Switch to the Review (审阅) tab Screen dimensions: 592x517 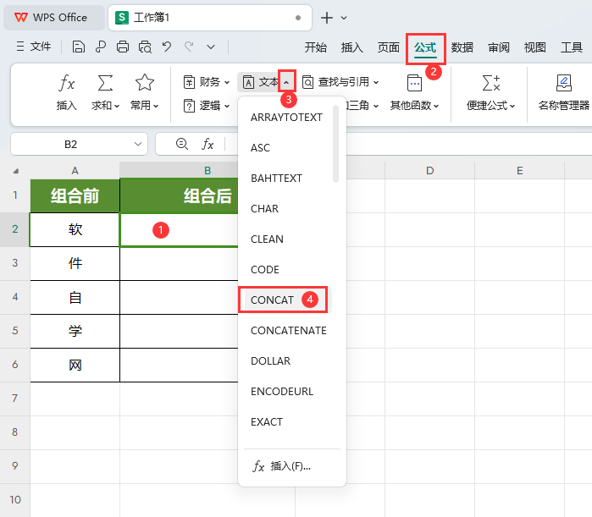[x=498, y=47]
